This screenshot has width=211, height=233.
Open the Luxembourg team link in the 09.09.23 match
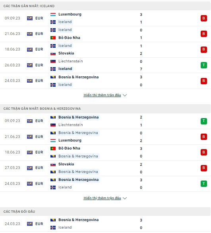70,14
